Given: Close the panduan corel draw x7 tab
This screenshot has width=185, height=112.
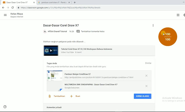Looking at the screenshot, I should pos(69,3).
